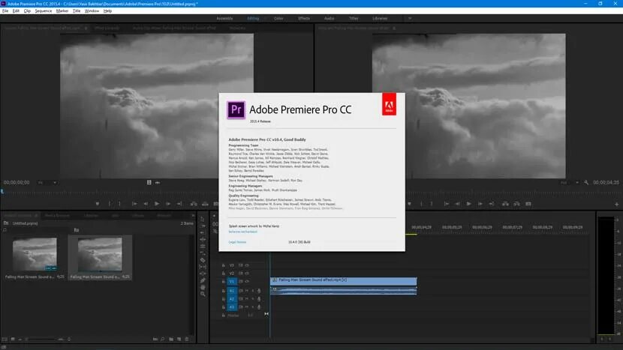This screenshot has height=350, width=623.
Task: Export frame from the Program monitor
Action: [528, 204]
